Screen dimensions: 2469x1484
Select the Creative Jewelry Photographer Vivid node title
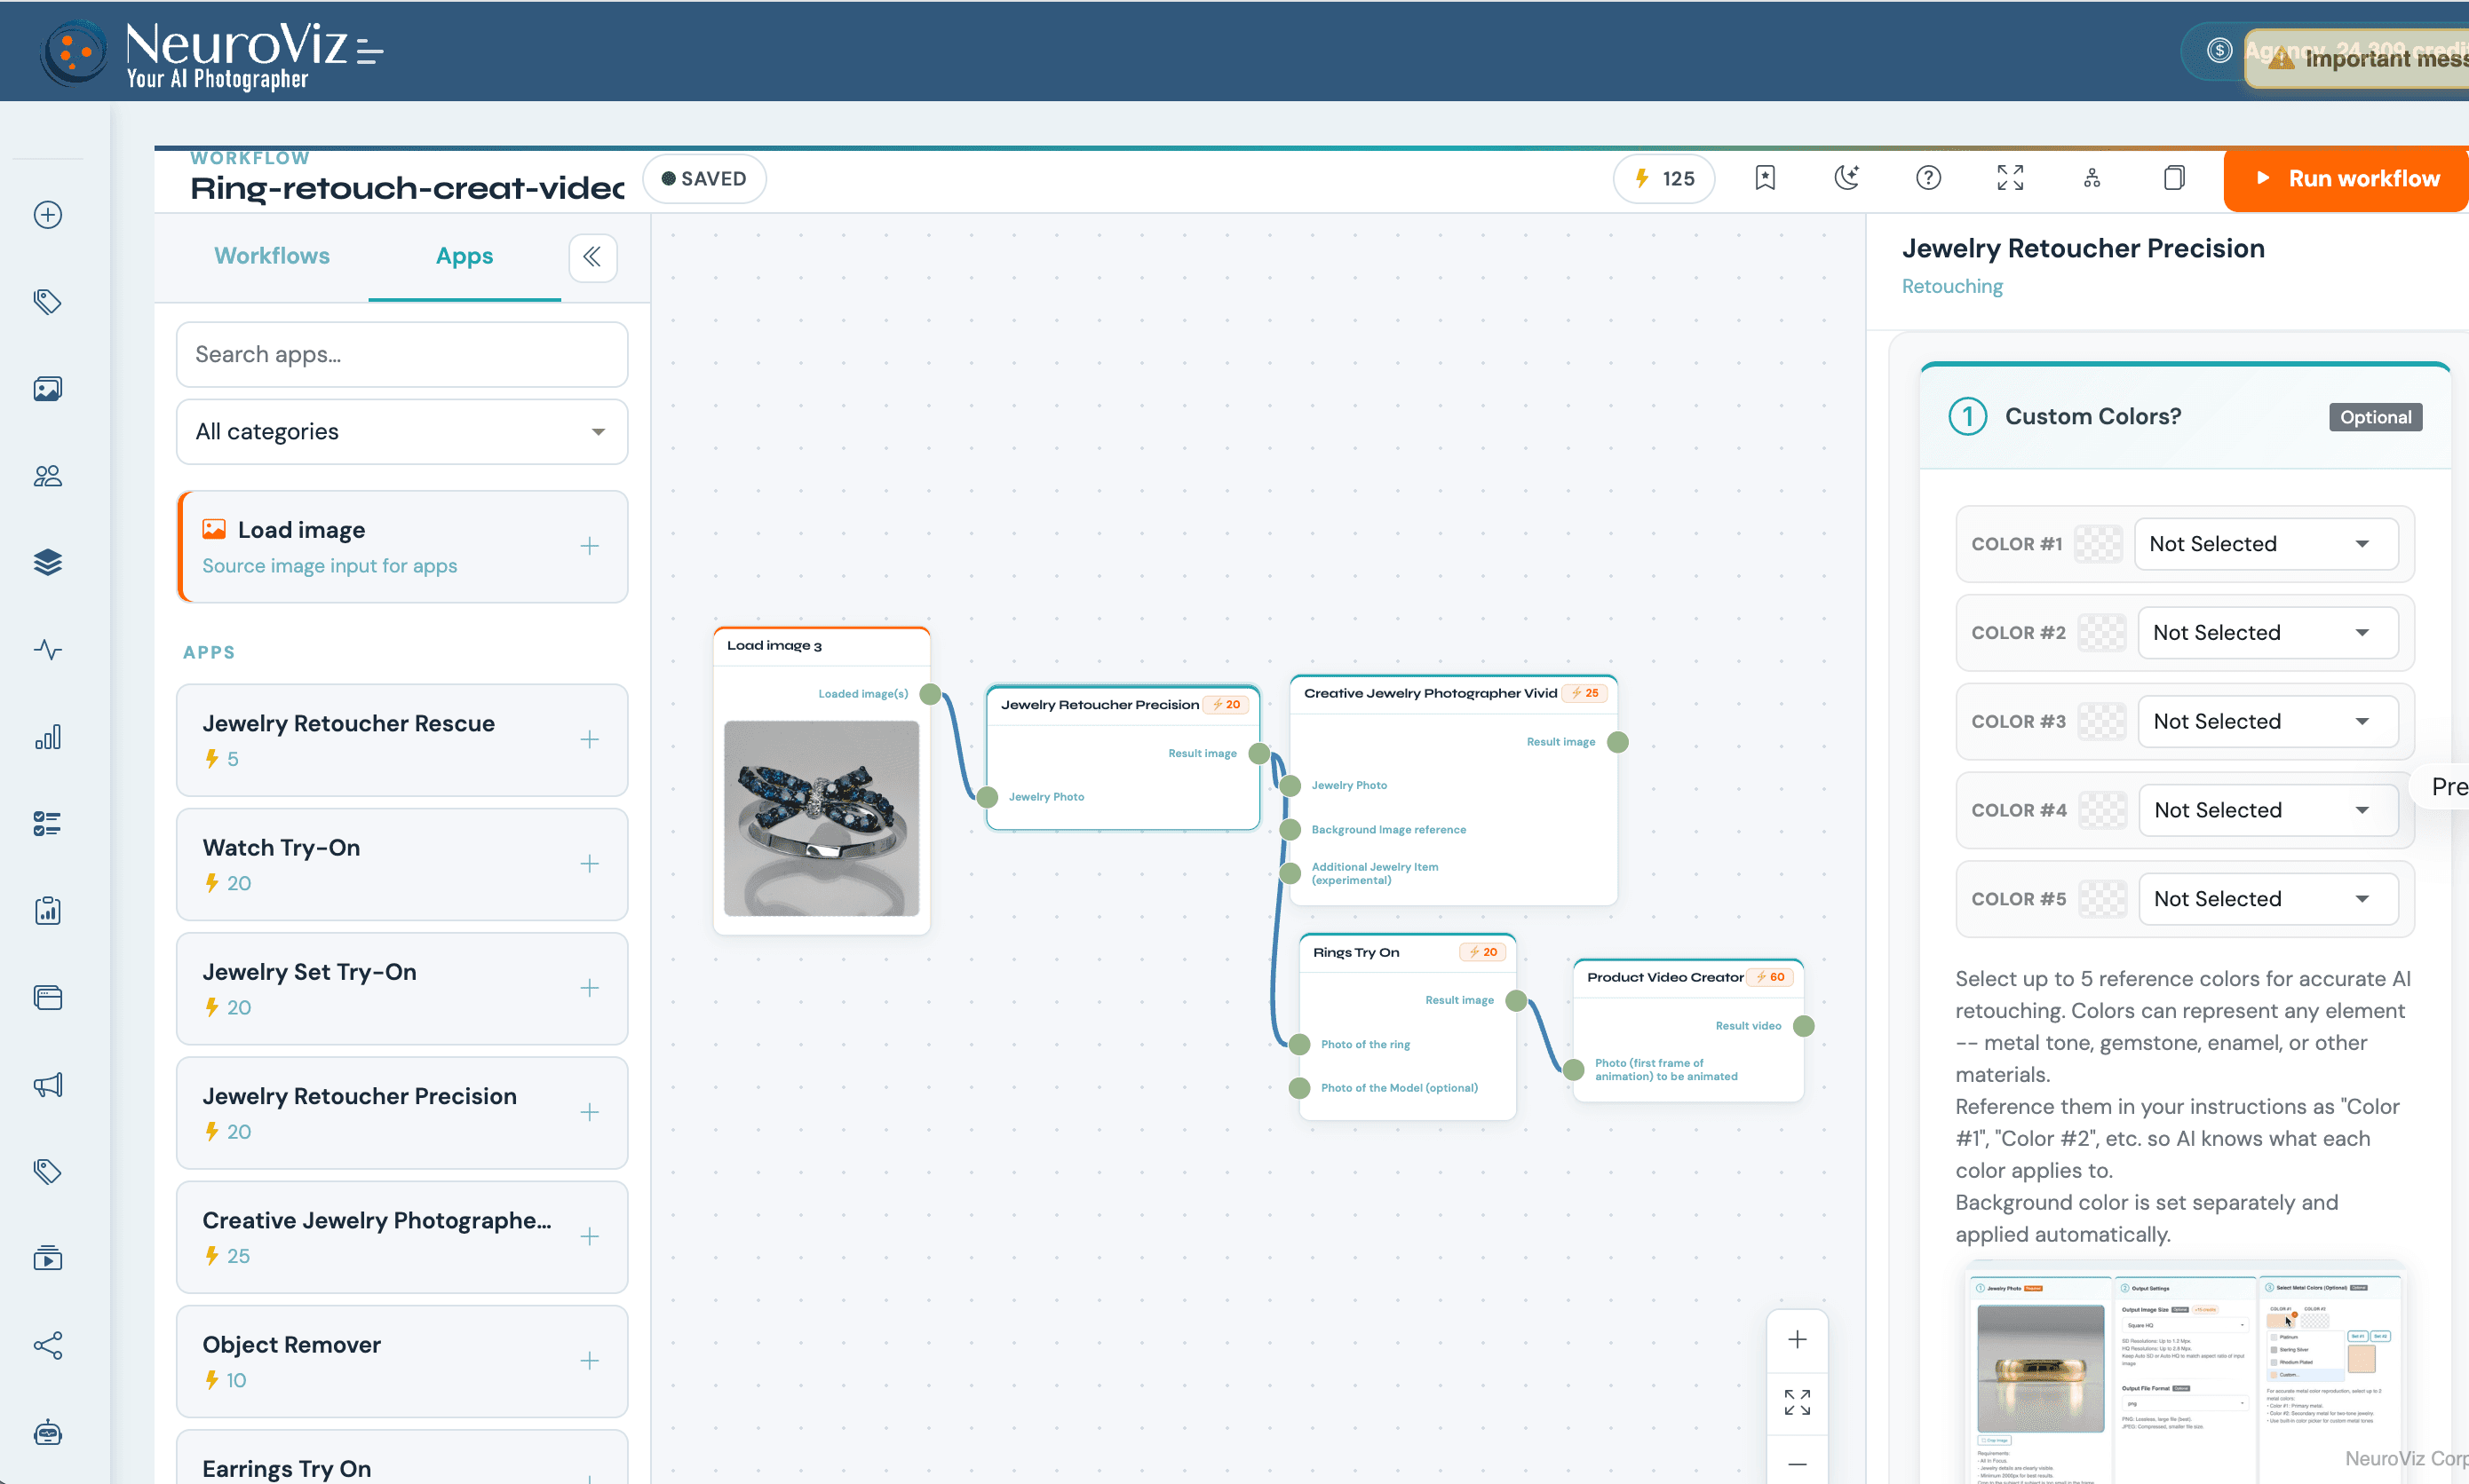click(1430, 693)
